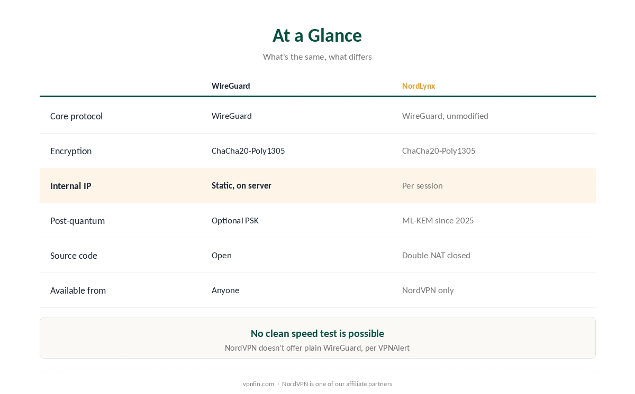The width and height of the screenshot is (635, 394).
Task: Click the VPNAlert note in the callout
Action: click(x=317, y=348)
